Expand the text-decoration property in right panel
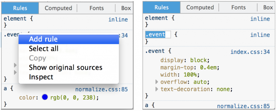This screenshot has height=111, width=277. (x=157, y=89)
